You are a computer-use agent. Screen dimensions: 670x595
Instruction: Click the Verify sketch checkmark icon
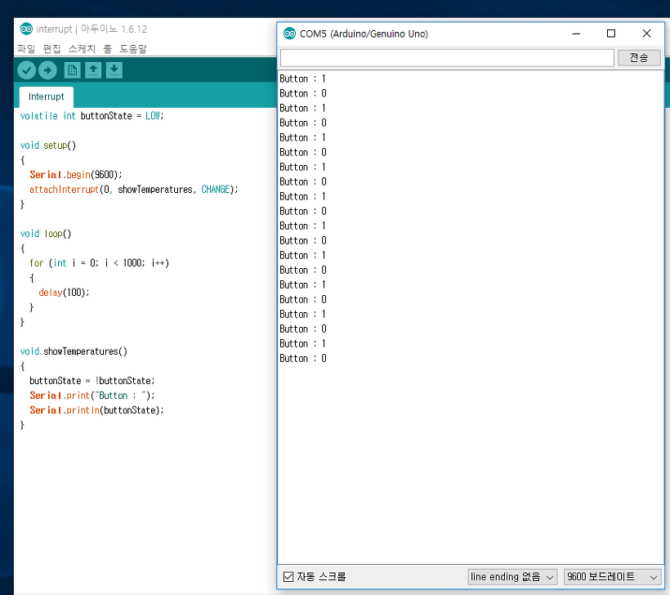click(26, 70)
